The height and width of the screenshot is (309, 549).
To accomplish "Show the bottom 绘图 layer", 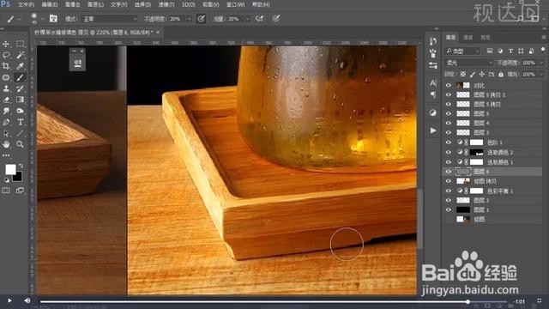I will tap(449, 219).
